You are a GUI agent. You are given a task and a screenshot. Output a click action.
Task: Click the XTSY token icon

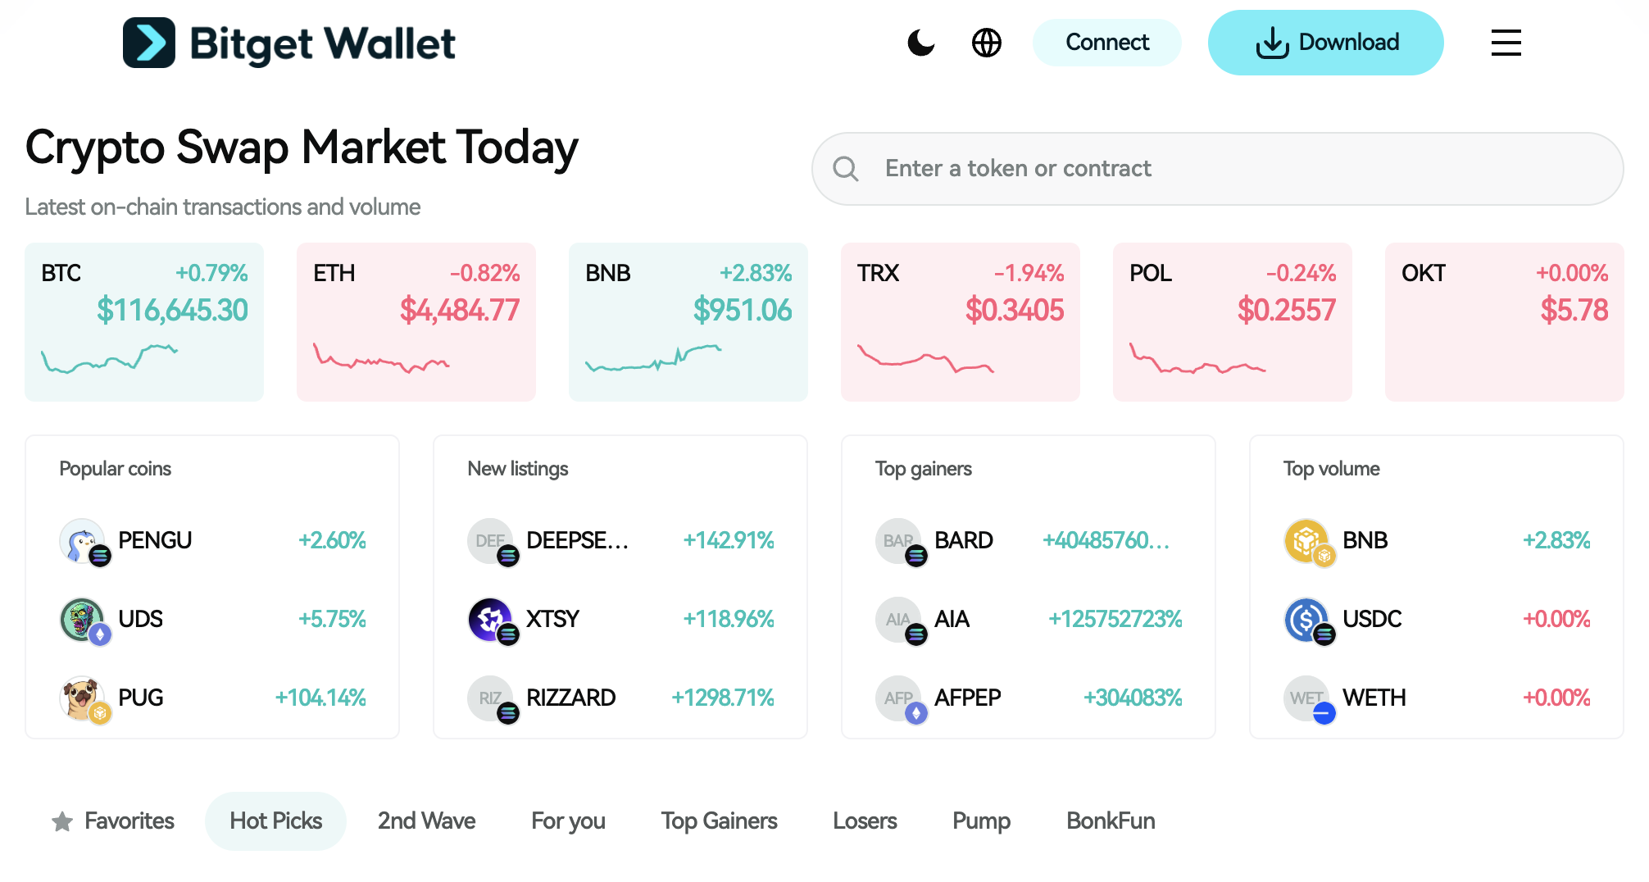click(x=490, y=619)
